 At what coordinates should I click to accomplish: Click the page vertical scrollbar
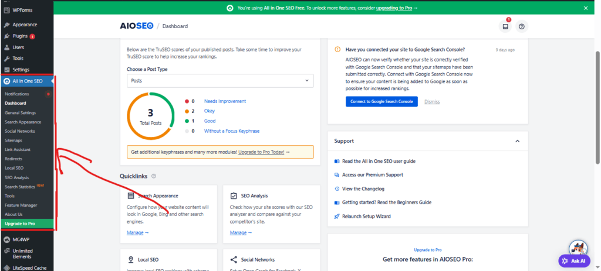pyautogui.click(x=597, y=108)
